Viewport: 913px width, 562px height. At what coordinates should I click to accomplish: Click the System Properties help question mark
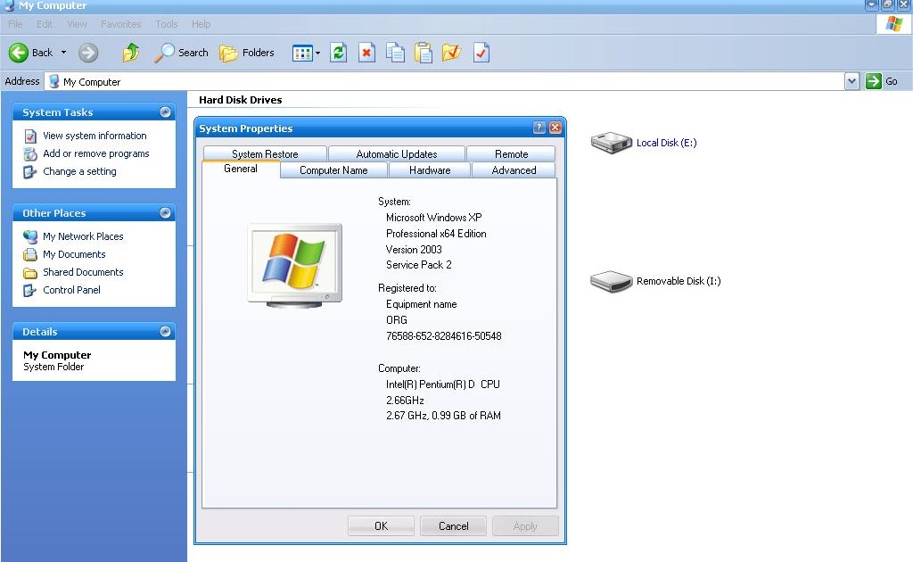click(539, 128)
